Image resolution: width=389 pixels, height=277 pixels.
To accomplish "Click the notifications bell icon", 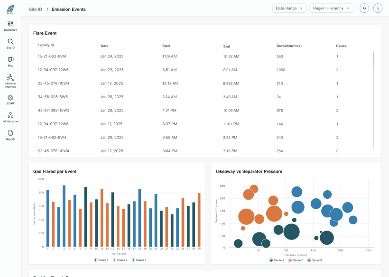I will 364,8.
